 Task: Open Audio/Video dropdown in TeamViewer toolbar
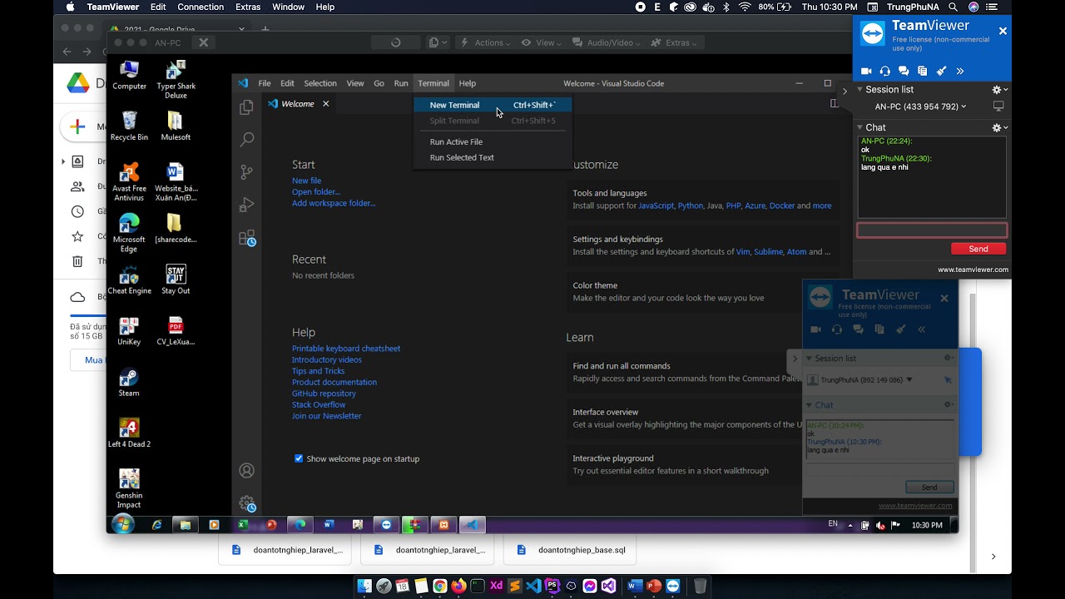click(606, 42)
